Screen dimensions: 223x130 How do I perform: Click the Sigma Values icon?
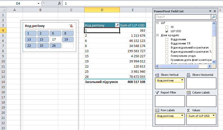tap(188, 110)
